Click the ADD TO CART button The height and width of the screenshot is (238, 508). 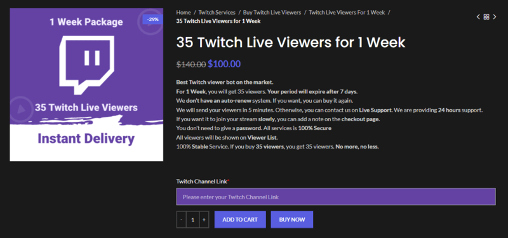coord(240,220)
